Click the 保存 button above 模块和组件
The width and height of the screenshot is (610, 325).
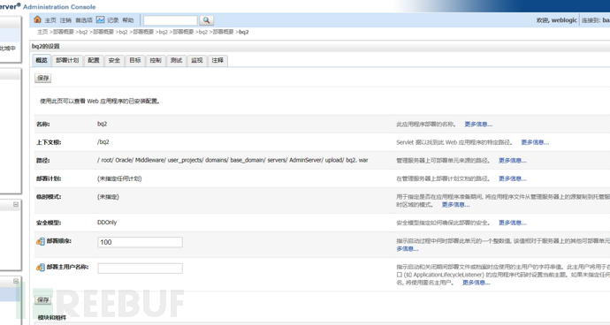(x=43, y=299)
